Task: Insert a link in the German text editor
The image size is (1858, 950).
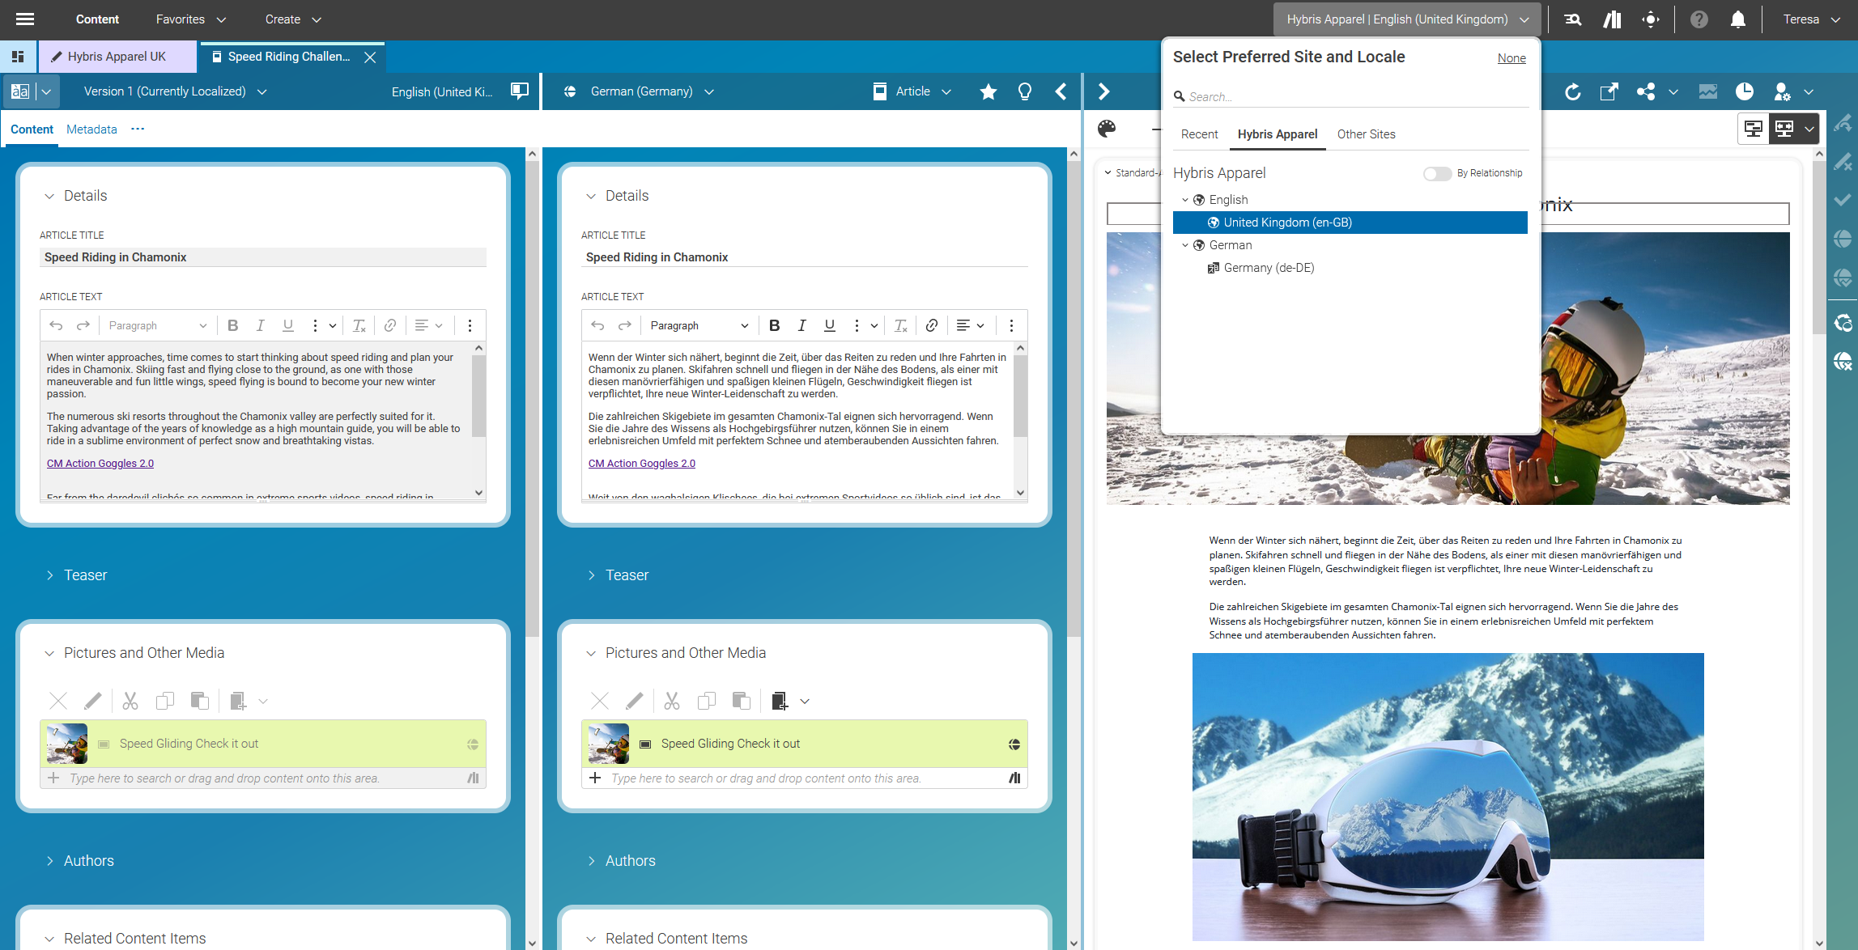Action: (x=931, y=325)
